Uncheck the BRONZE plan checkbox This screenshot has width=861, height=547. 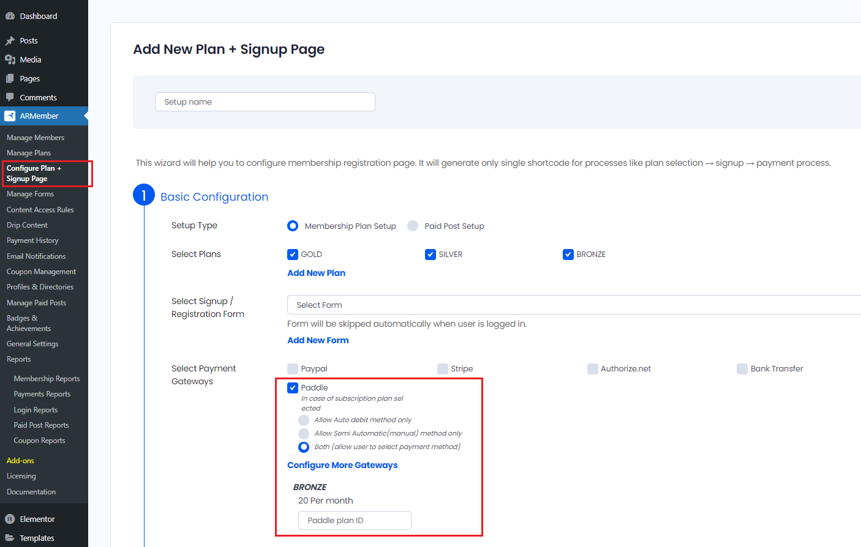568,255
